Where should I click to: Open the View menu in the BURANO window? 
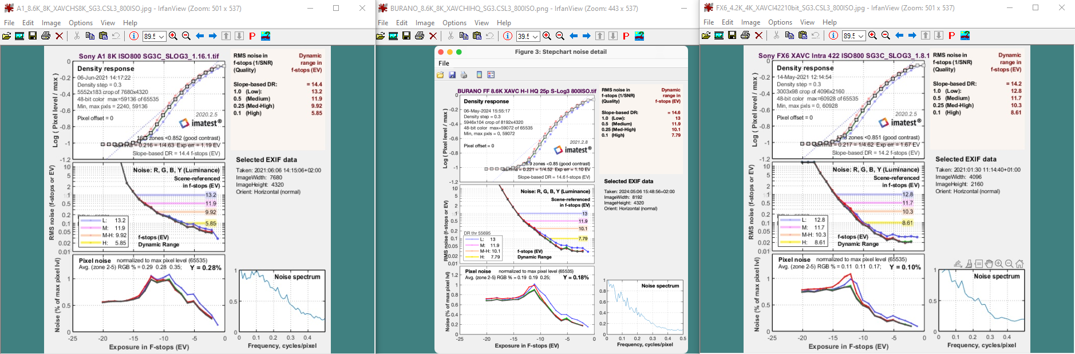pos(481,23)
